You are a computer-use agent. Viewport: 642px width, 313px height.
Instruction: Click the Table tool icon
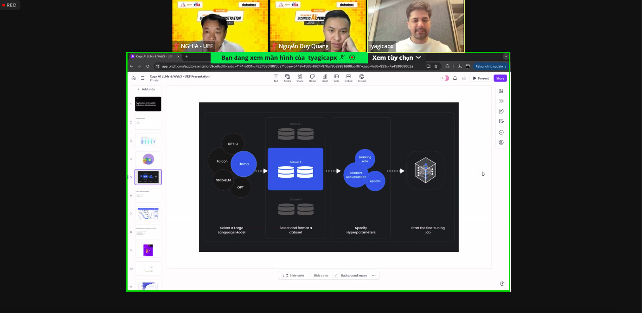click(336, 78)
